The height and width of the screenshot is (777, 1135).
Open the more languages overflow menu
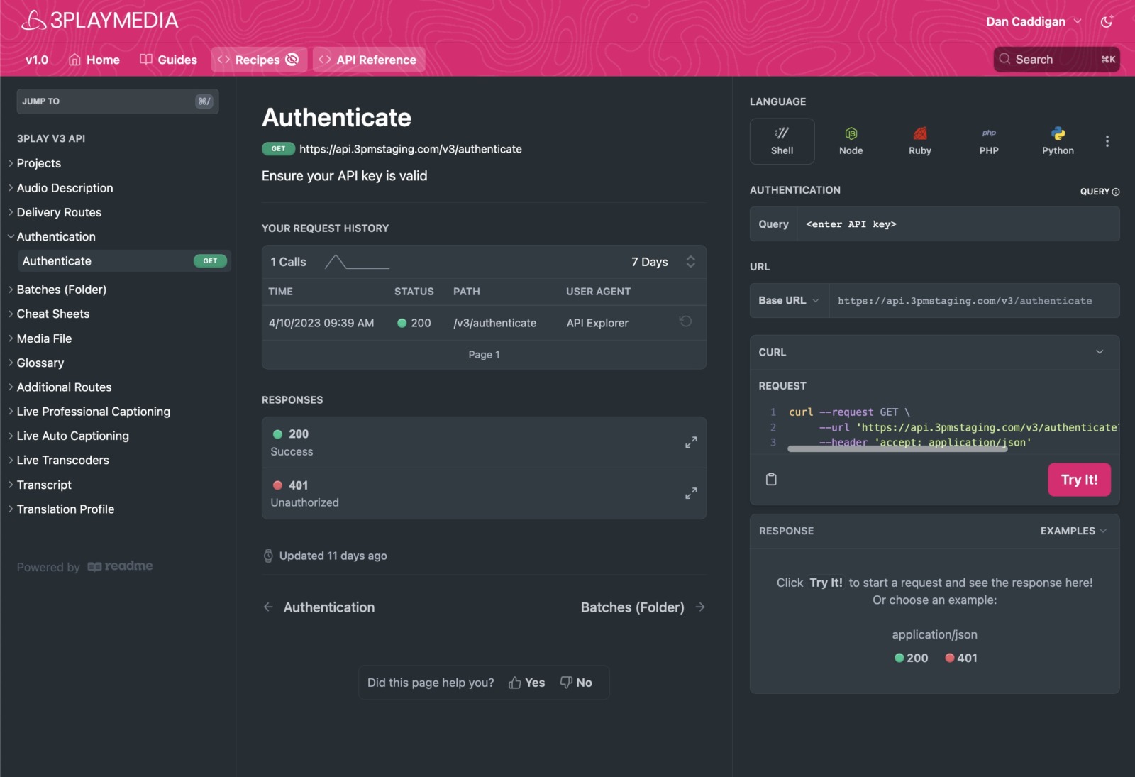[x=1107, y=140]
